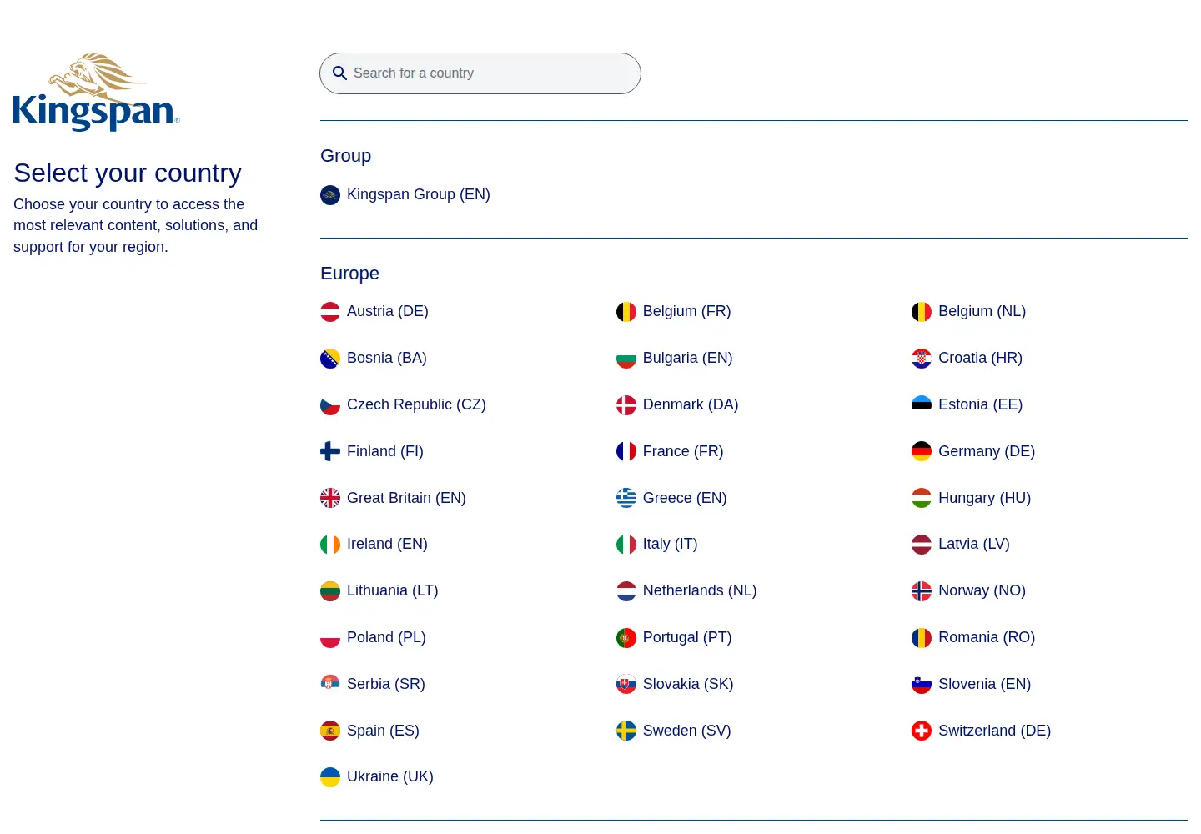Click the Greece flag icon
The image size is (1201, 834).
click(x=626, y=498)
